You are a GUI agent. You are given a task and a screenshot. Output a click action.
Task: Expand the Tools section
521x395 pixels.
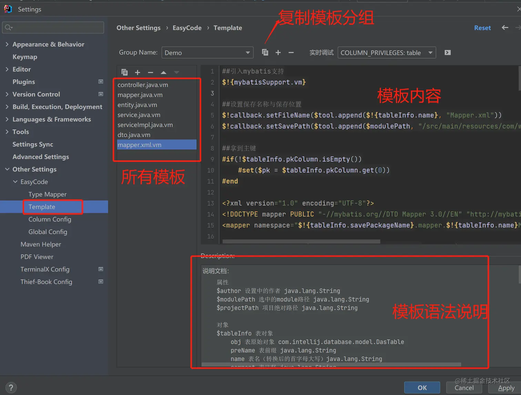7,132
